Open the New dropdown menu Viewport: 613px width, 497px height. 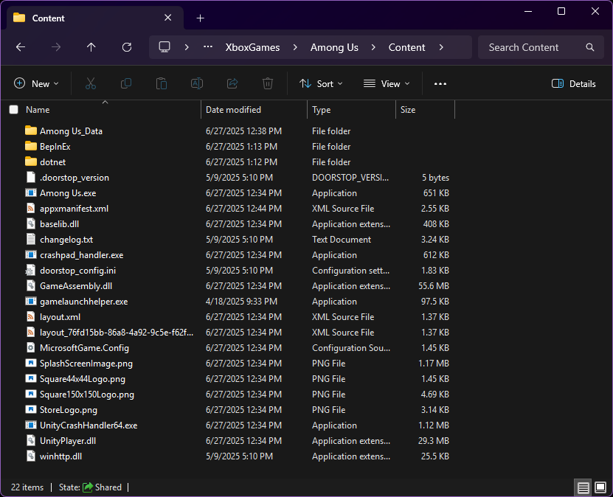[x=36, y=83]
